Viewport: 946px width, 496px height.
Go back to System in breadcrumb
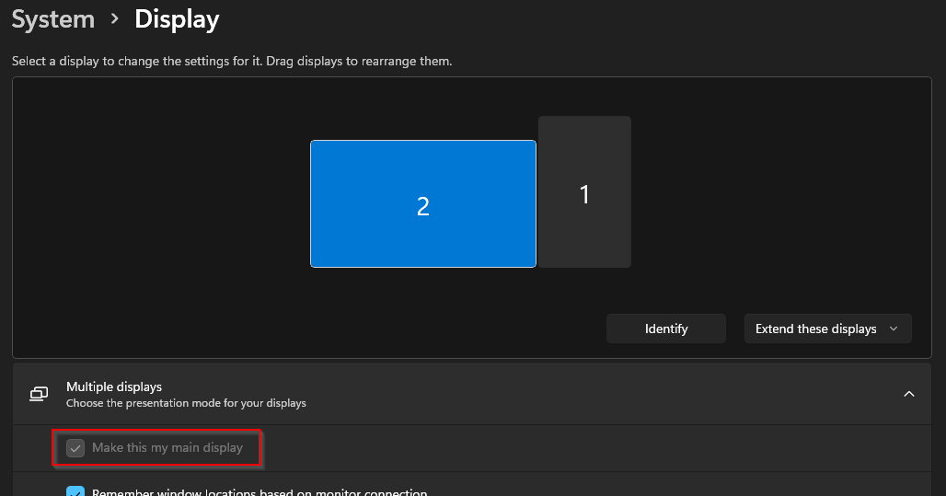click(53, 19)
